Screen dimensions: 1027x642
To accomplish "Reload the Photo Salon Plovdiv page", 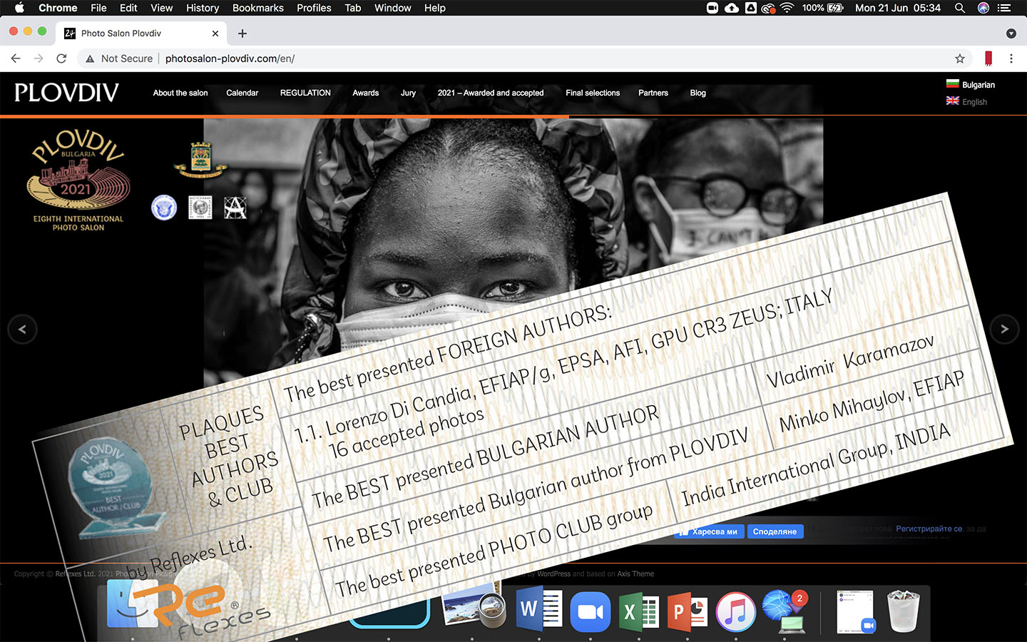I will [x=61, y=58].
